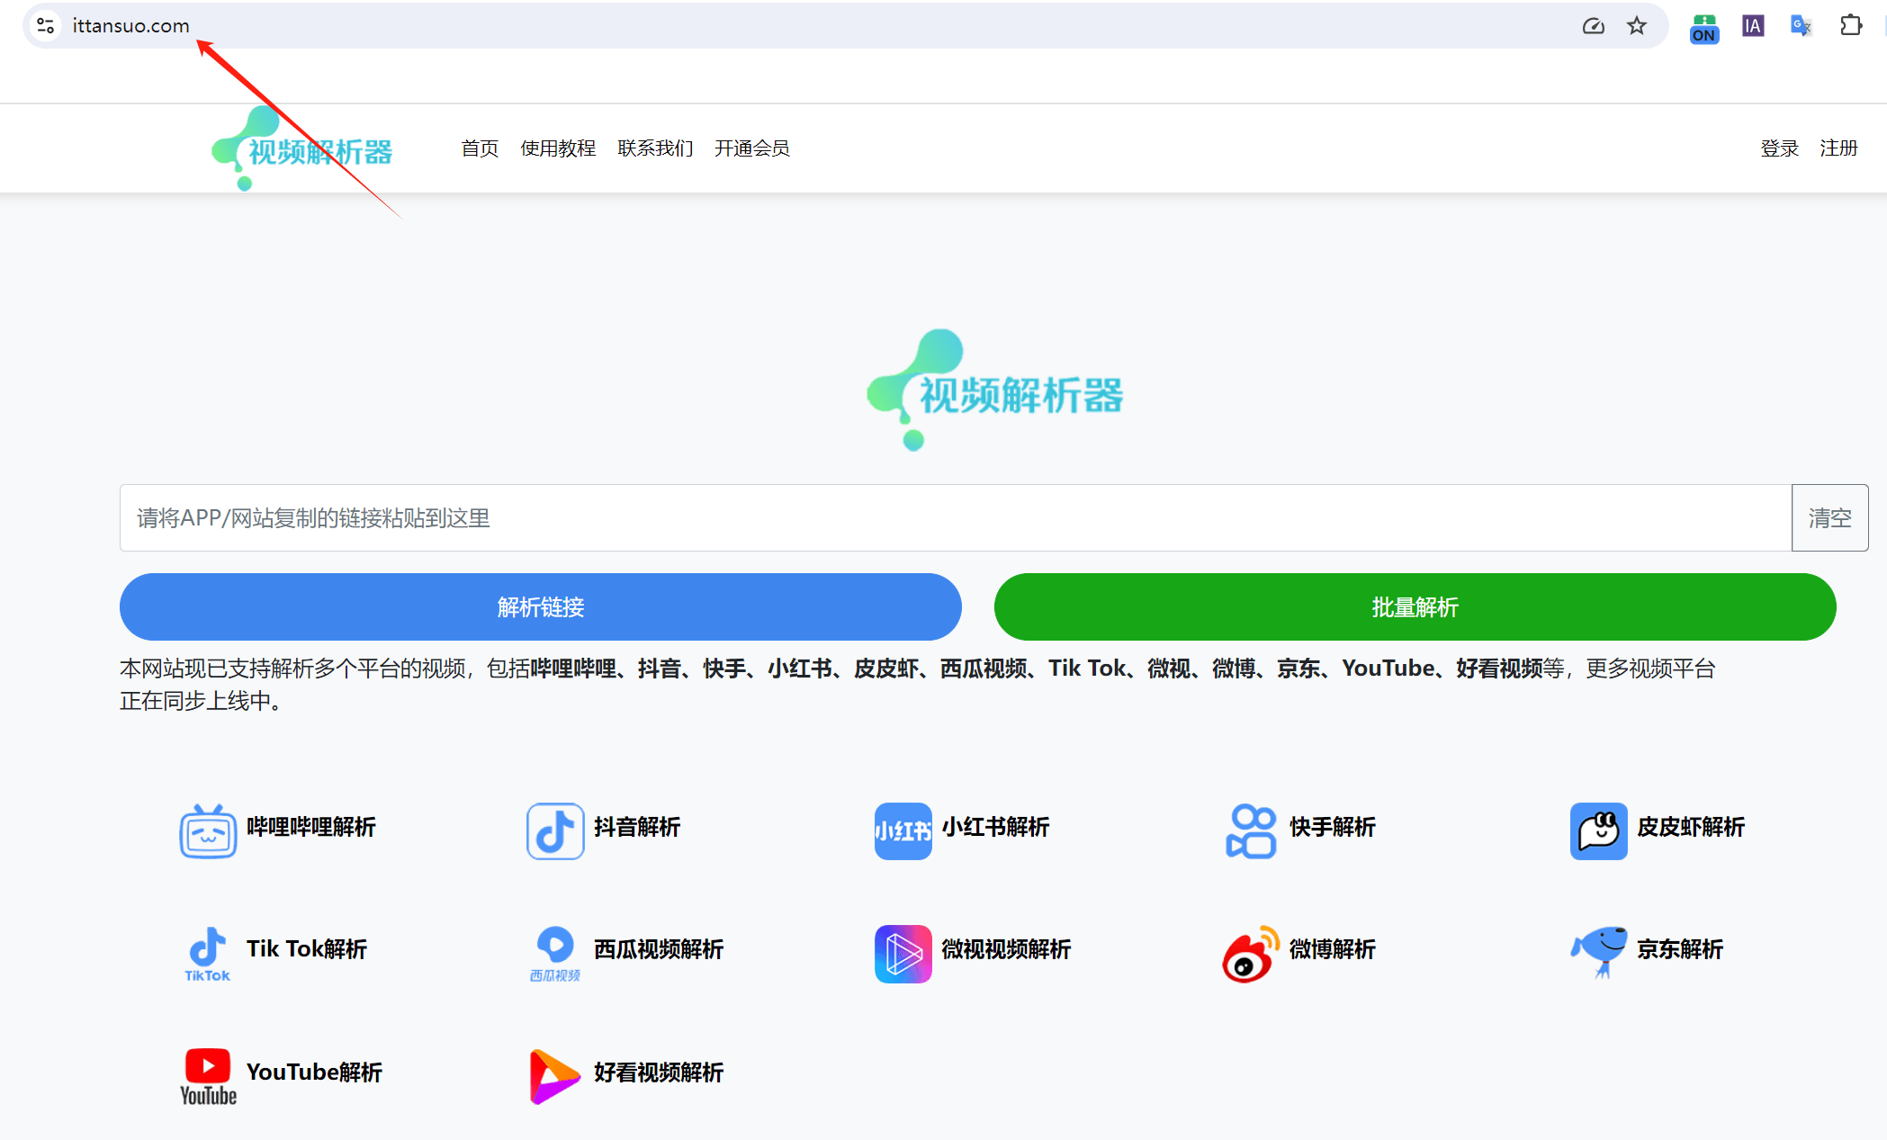
Task: Open 西瓜视频解析 link
Action: point(659,949)
